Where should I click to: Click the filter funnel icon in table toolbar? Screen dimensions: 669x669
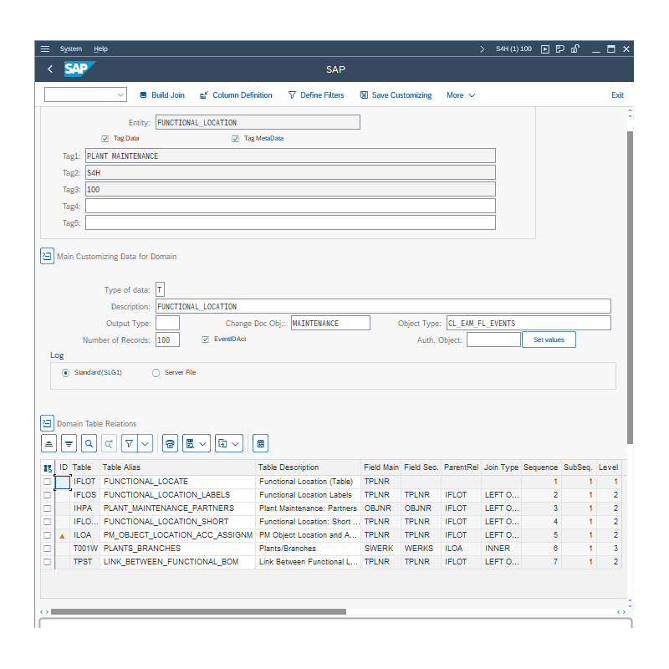pyautogui.click(x=130, y=443)
